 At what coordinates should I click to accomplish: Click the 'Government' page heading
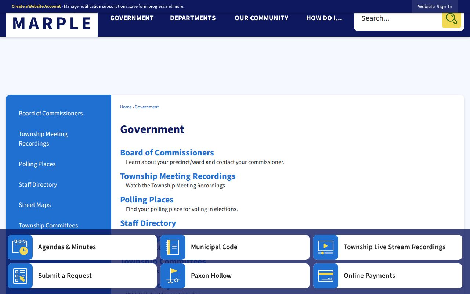tap(152, 129)
